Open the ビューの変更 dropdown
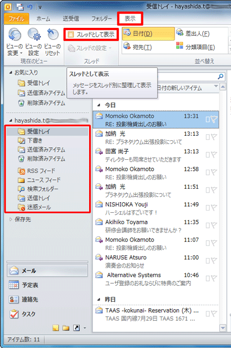The image size is (231, 348). (x=15, y=42)
